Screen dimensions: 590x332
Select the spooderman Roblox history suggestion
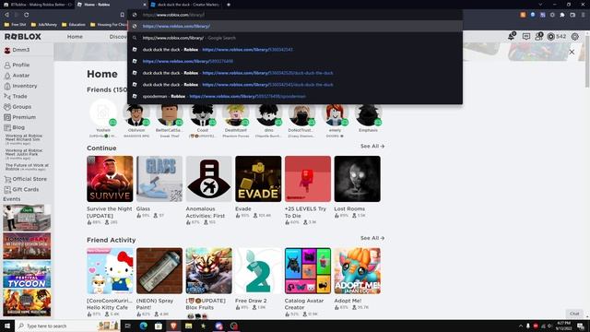[295, 96]
